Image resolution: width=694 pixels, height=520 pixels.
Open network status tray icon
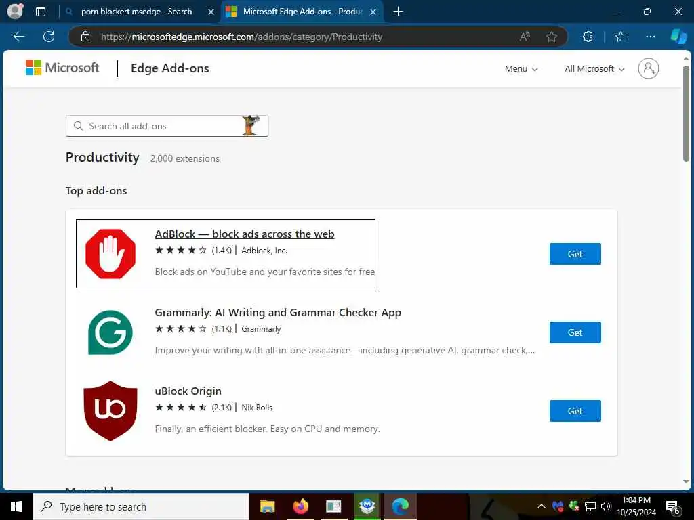click(590, 506)
